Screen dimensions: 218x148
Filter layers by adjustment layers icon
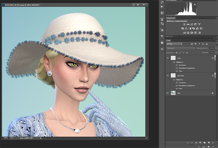point(195,44)
